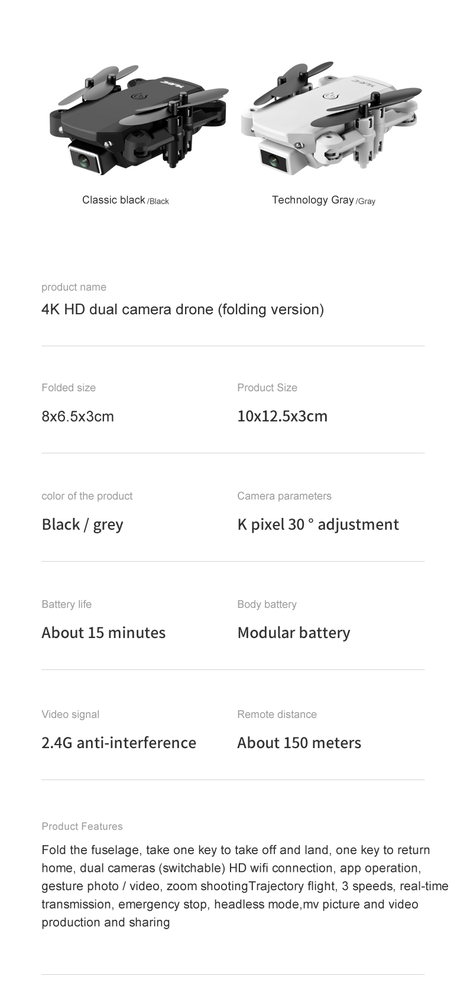Click the gray drone product image

coord(332,116)
